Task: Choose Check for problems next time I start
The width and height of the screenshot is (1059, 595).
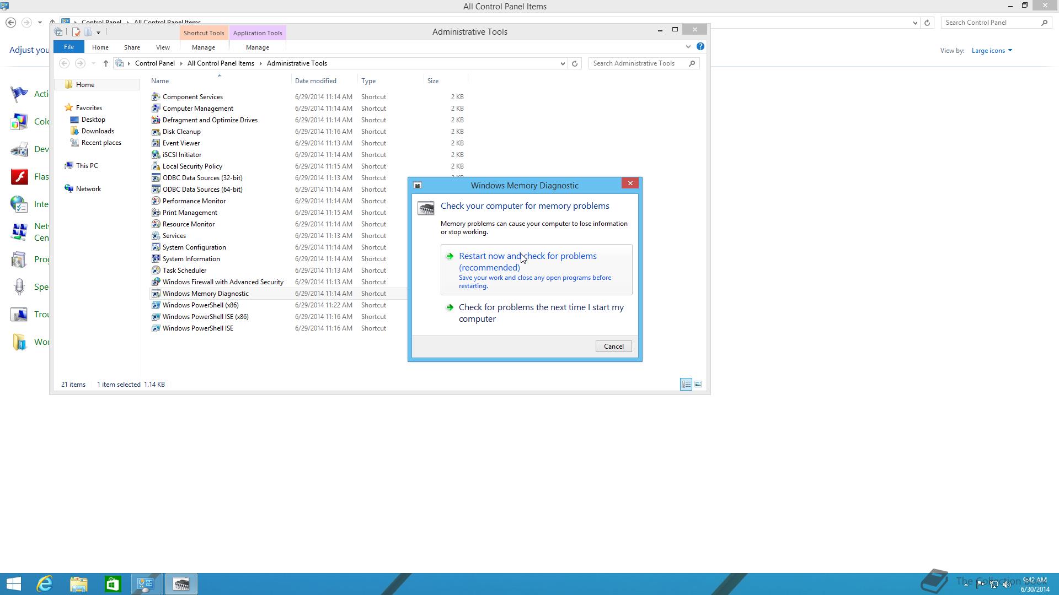Action: click(x=536, y=313)
